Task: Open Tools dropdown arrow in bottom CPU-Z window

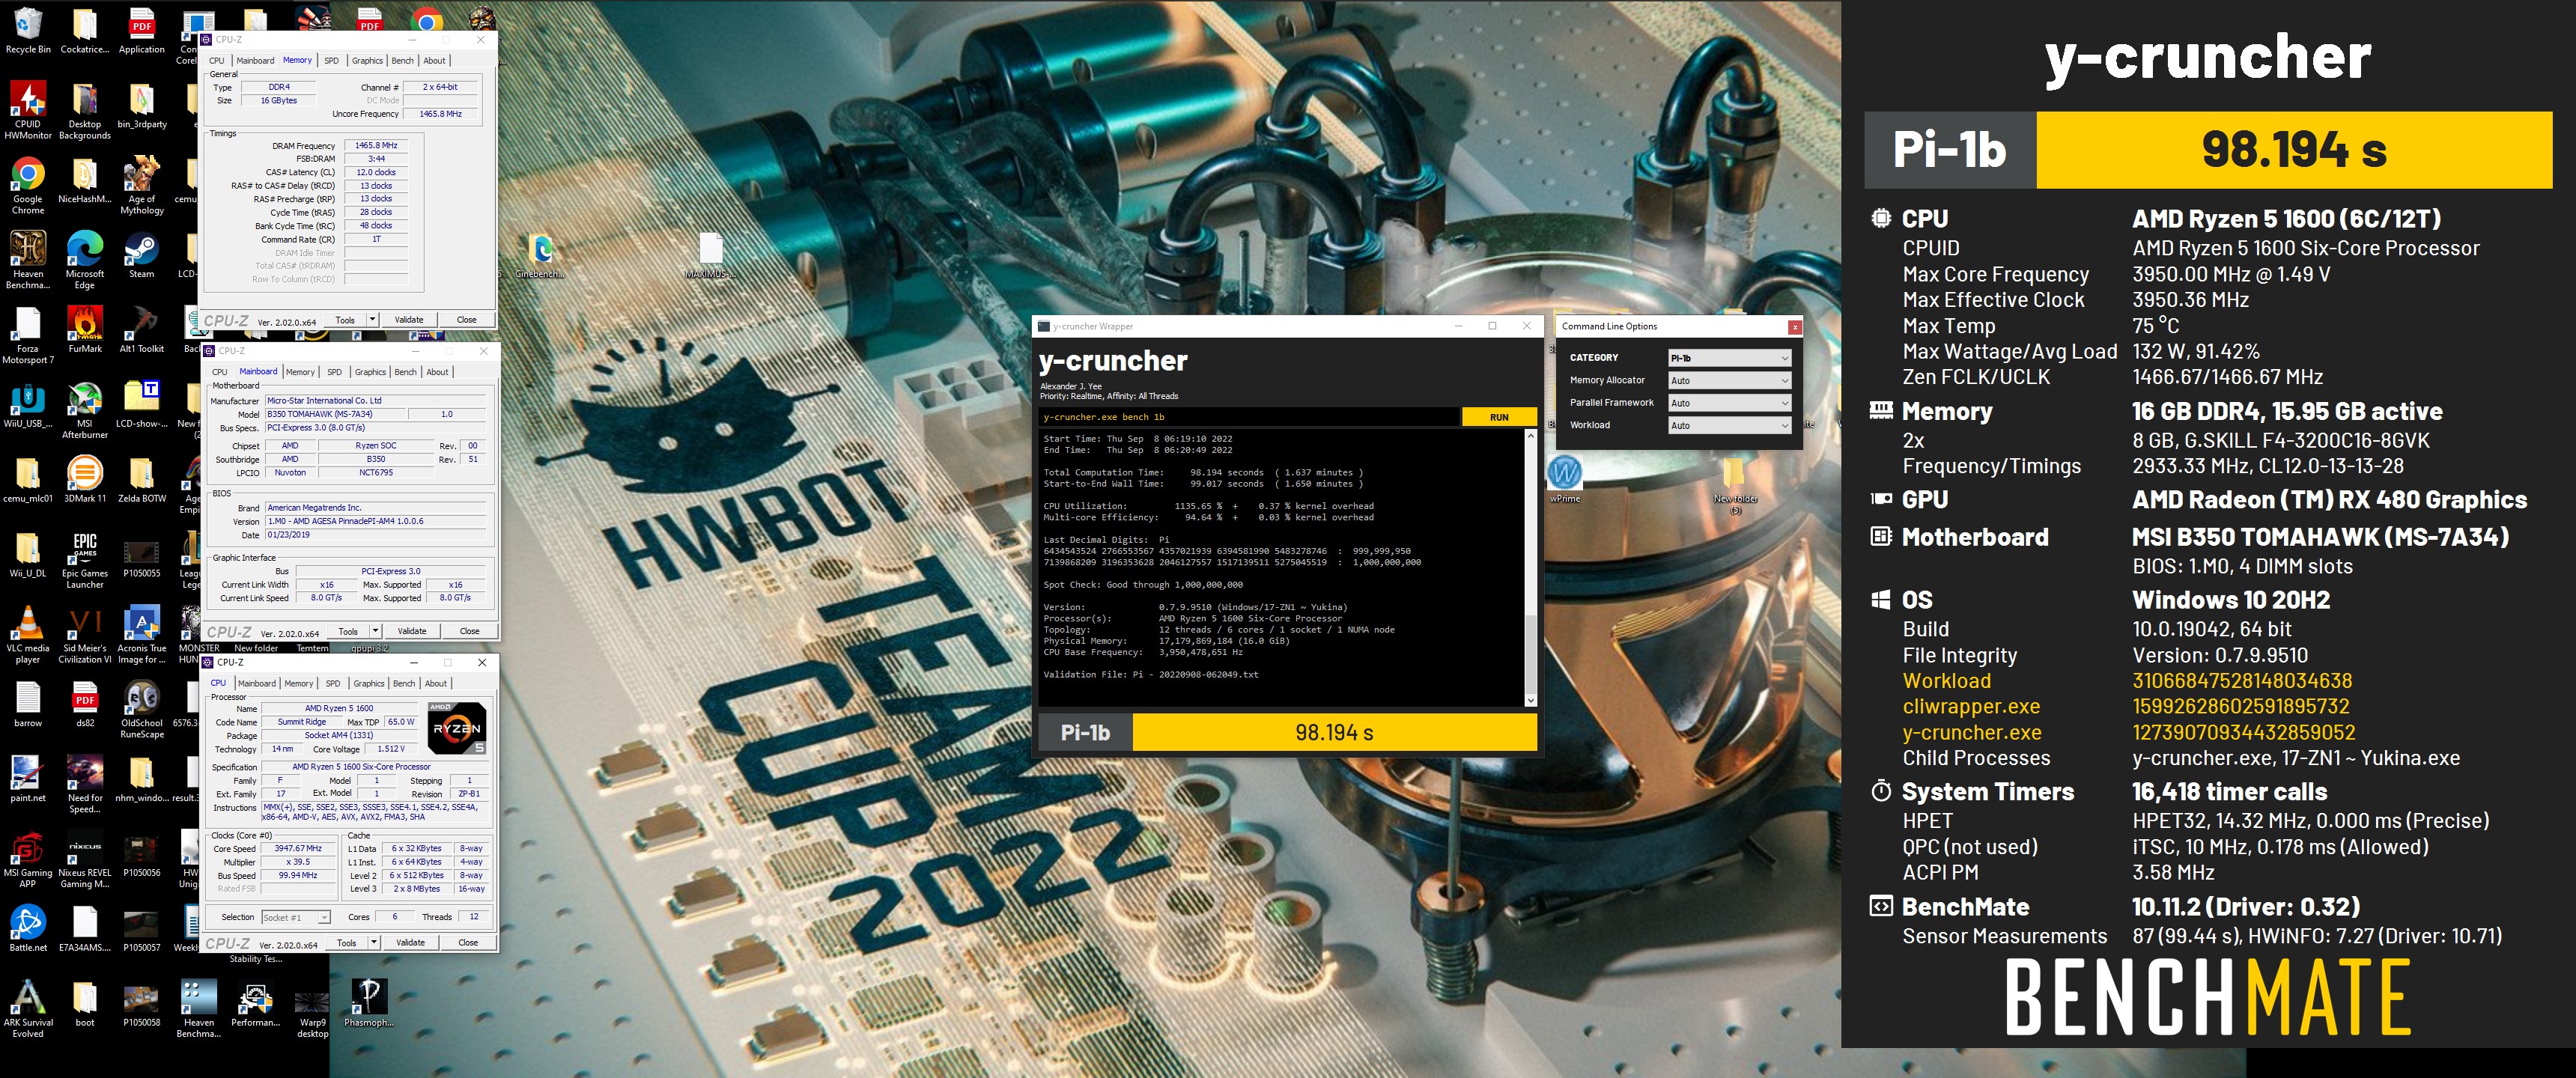Action: pos(373,942)
